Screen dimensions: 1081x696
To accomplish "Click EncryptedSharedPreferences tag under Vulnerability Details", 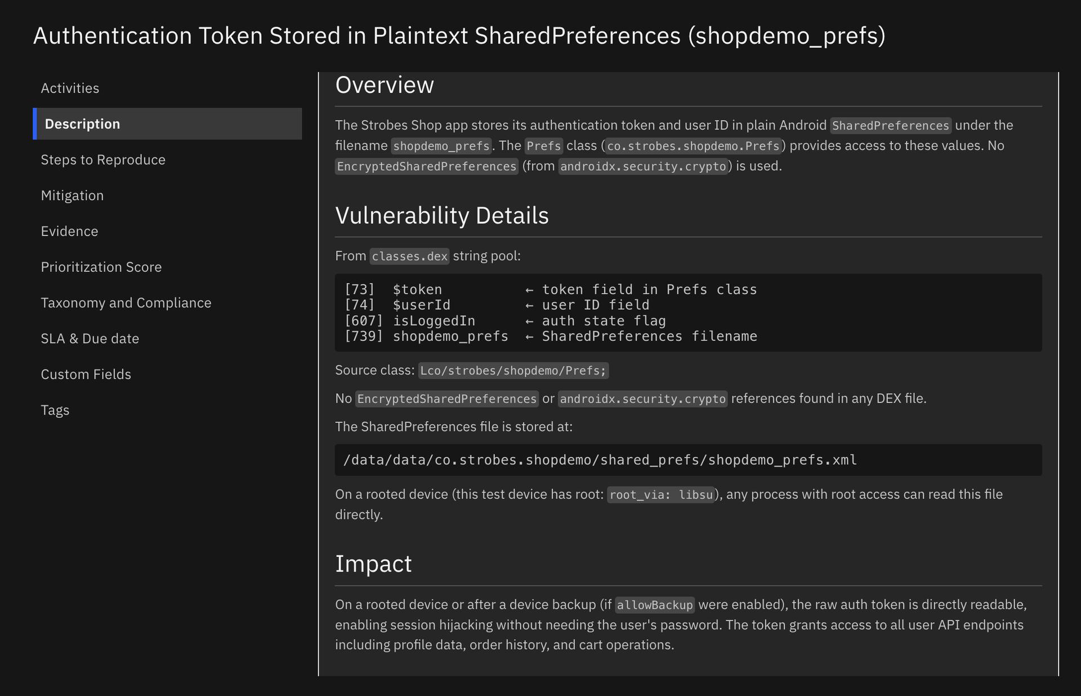I will click(447, 399).
